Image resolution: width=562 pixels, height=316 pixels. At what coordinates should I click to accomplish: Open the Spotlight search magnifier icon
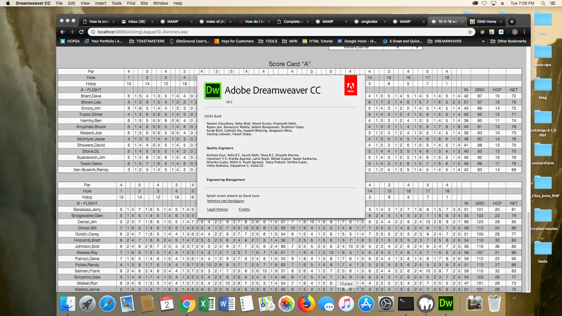543,3
